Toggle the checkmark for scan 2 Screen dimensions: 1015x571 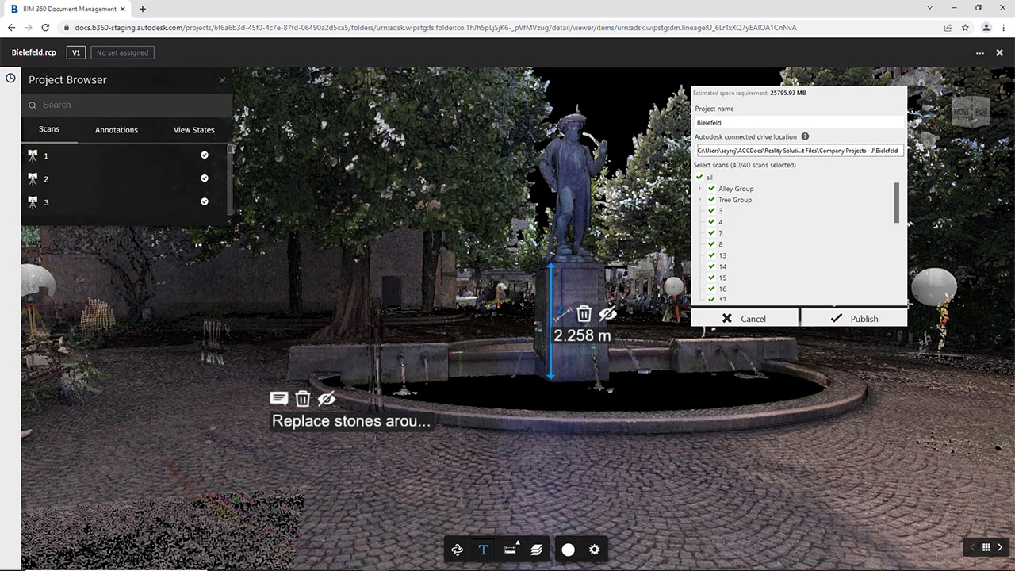(205, 179)
